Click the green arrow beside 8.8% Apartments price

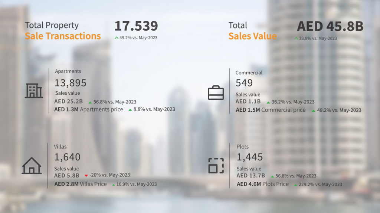point(130,110)
